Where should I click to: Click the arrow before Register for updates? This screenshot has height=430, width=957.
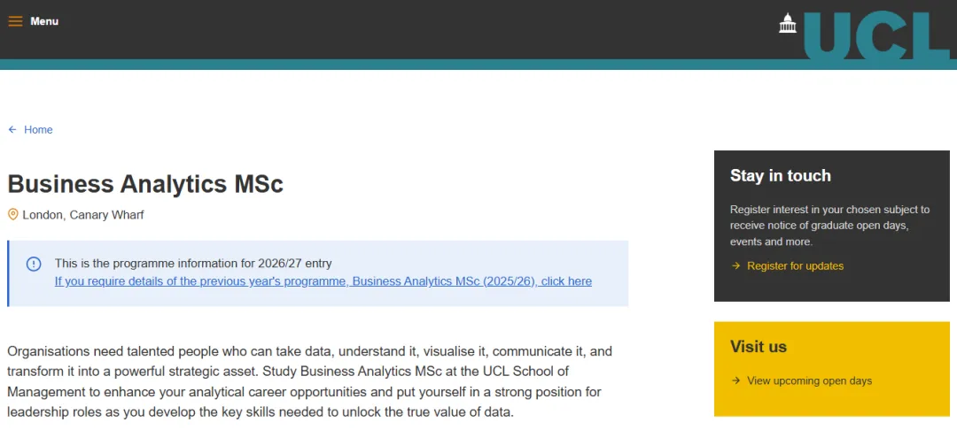point(735,266)
